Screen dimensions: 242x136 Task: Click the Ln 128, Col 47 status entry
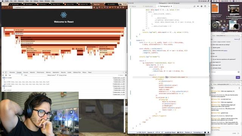pos(141,133)
